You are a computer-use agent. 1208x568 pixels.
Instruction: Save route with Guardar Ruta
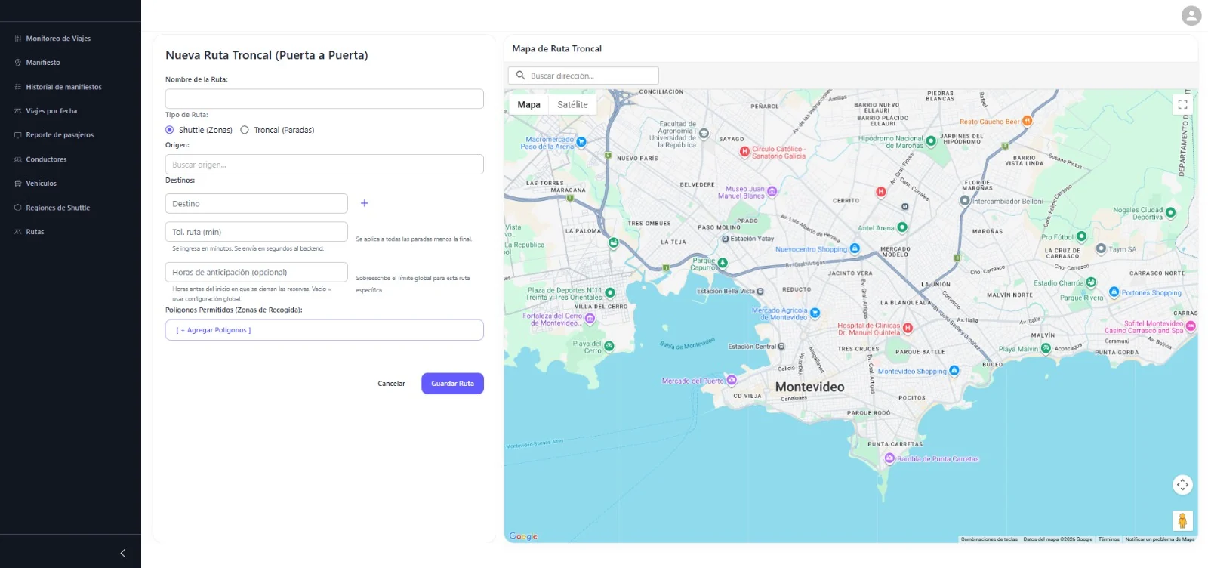(452, 384)
